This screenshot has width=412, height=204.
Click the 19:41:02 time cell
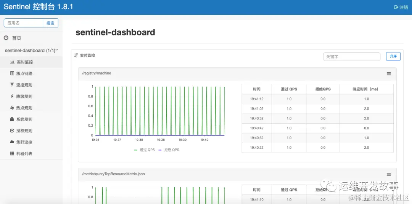pos(257,108)
